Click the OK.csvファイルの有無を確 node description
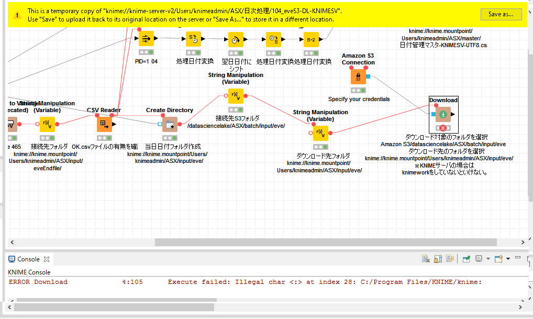533x319 pixels. tap(105, 147)
